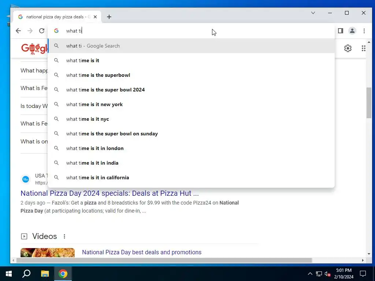The height and width of the screenshot is (281, 375).
Task: Pick 'what time is the super bowl on sunday'
Action: point(191,134)
